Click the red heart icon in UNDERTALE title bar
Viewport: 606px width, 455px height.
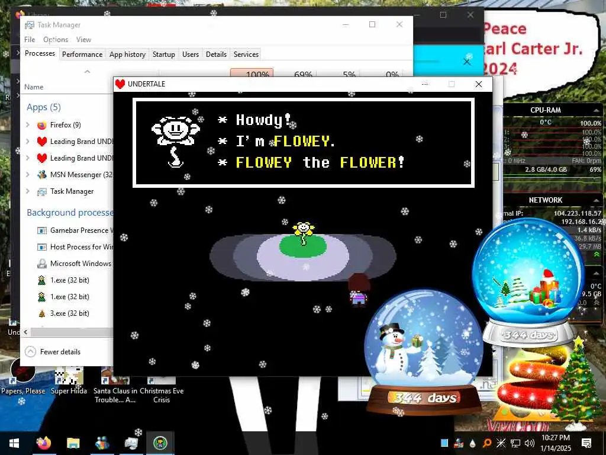(x=120, y=84)
